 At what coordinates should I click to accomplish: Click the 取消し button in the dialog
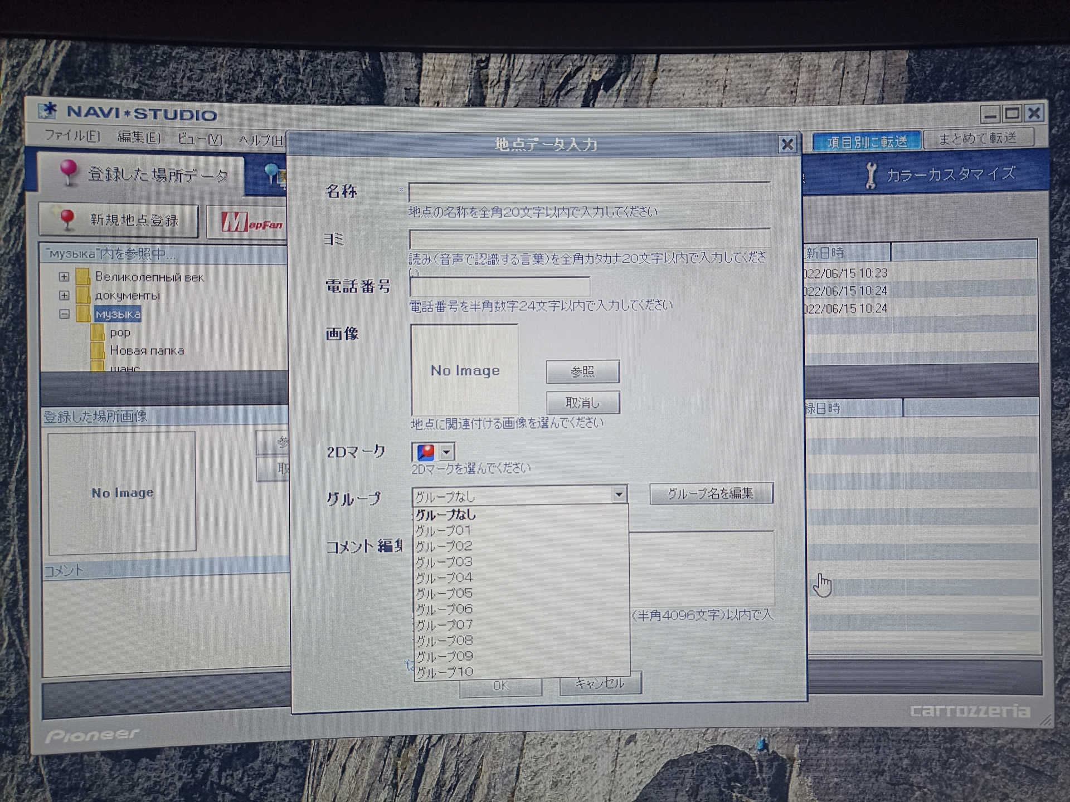[x=582, y=402]
